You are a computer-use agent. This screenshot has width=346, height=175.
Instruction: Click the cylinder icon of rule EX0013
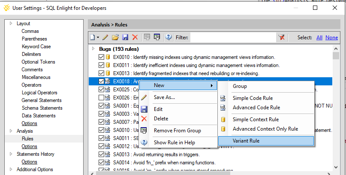[108, 73]
